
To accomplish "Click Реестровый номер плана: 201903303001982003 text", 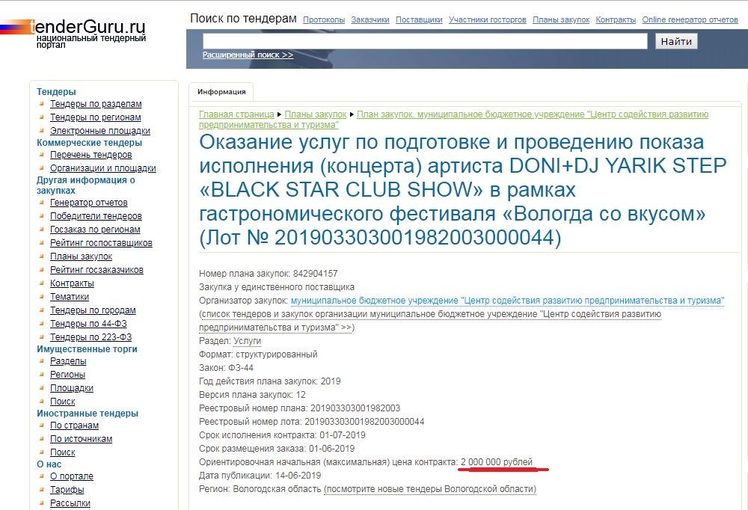I will pos(300,408).
